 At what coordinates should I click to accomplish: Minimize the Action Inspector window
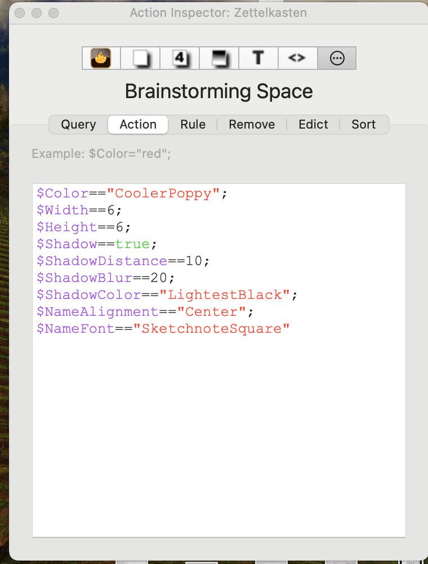pos(37,12)
